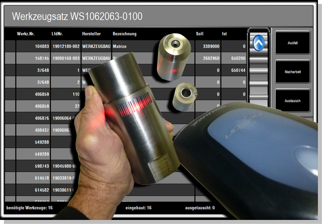
Task: Select the Hersteller column header
Action: tap(91, 34)
